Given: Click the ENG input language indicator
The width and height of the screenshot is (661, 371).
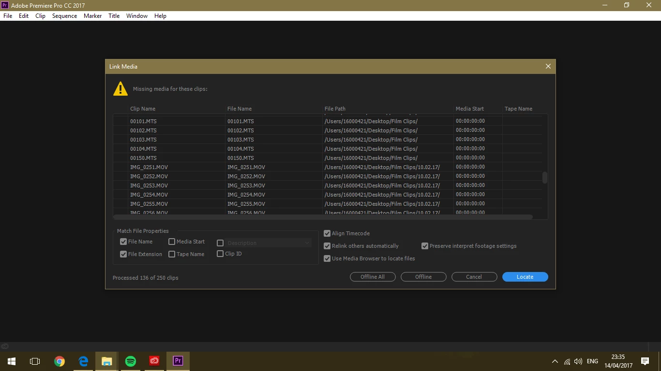Looking at the screenshot, I should (x=592, y=361).
